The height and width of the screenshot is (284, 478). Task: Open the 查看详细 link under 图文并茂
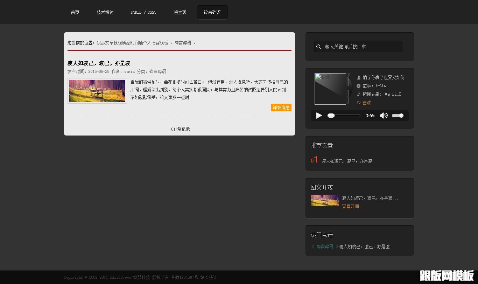pyautogui.click(x=350, y=206)
